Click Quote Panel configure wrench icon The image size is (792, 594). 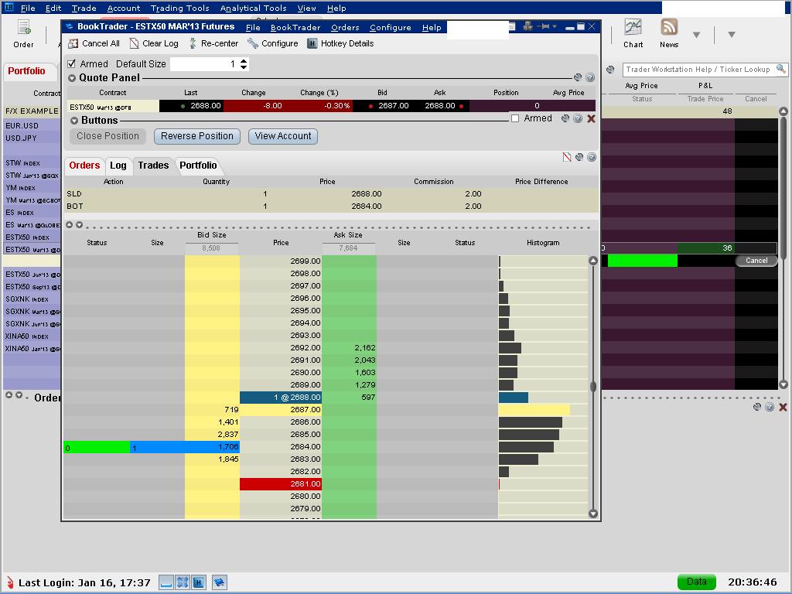tap(578, 77)
